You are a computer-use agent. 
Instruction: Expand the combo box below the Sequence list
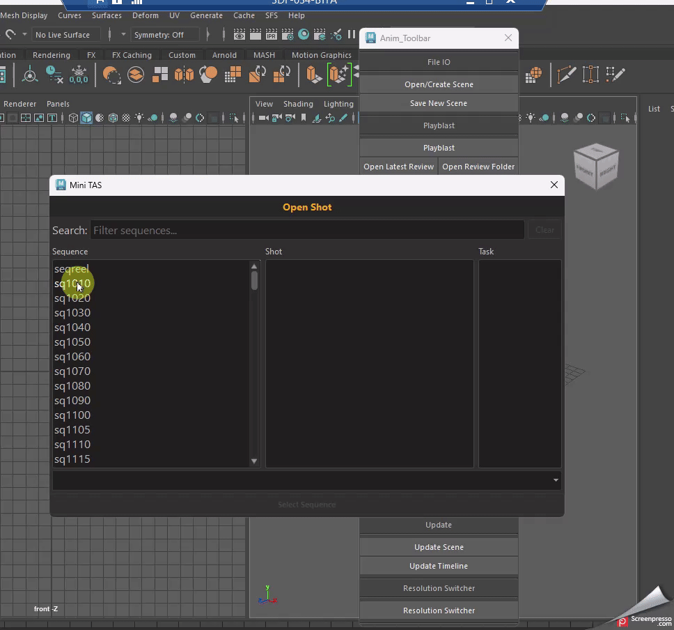tap(555, 480)
